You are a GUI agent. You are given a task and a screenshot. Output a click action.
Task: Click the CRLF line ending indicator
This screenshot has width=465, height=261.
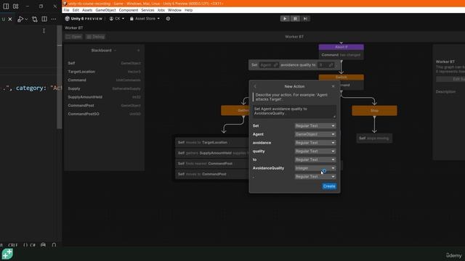point(13,245)
